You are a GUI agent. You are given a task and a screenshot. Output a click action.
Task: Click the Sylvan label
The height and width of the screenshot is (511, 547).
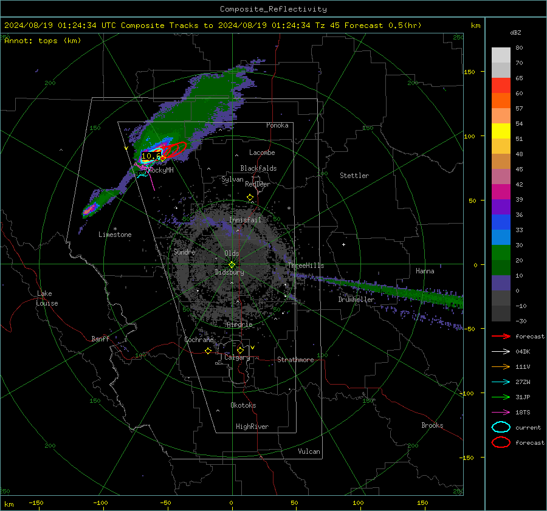[x=232, y=179]
